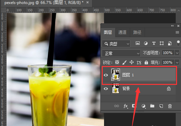Lock transparent pixels checkerboard icon
Image resolution: width=181 pixels, height=126 pixels.
[x=117, y=62]
